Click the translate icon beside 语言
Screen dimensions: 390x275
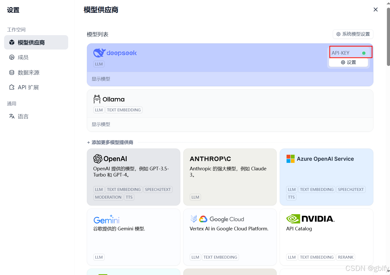coord(12,116)
